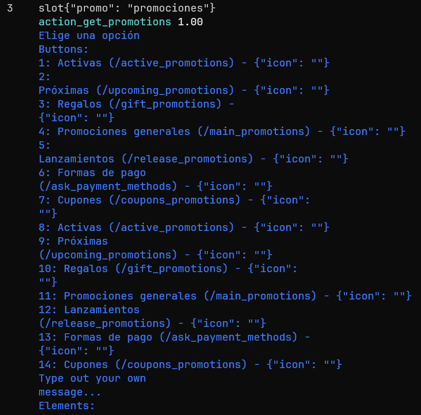421x415 pixels.
Task: Choose option 1: Activas
Action: 184,63
